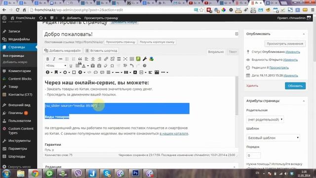Hide the kitchen sink toolbar rows
Screen dimensions: 316x178
point(132,59)
